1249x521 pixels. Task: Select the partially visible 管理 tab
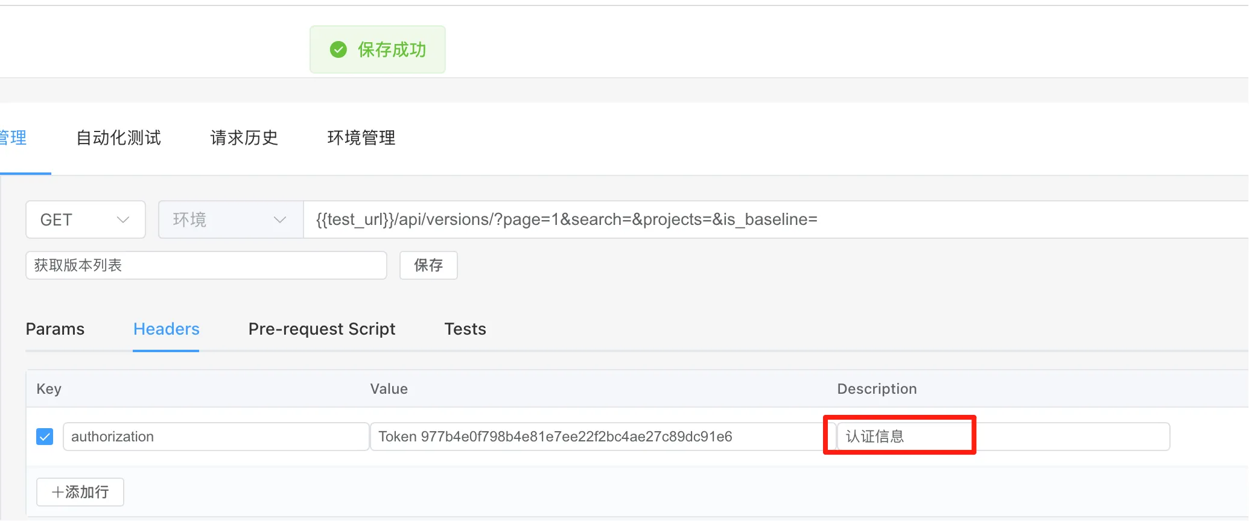pyautogui.click(x=13, y=138)
